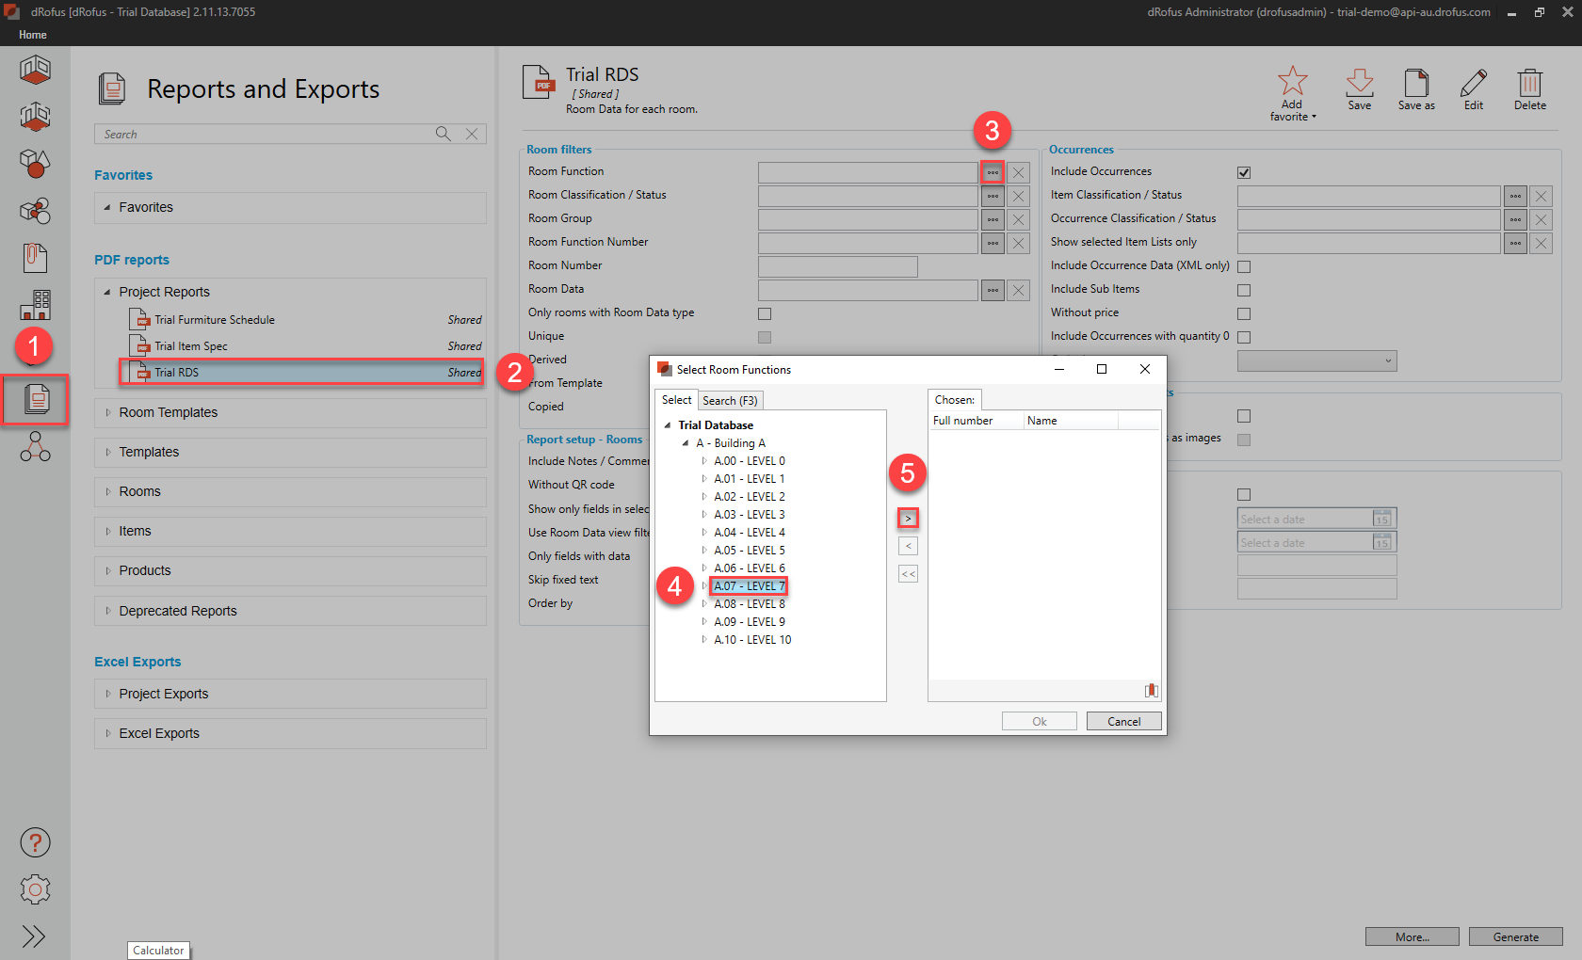
Task: Open the Room Function ellipsis picker
Action: 993,172
